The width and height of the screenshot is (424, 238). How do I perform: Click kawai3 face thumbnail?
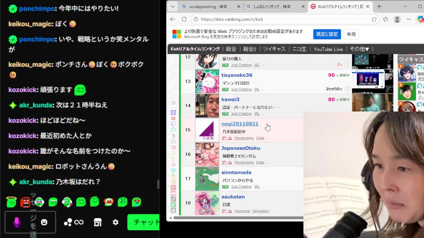click(x=207, y=106)
